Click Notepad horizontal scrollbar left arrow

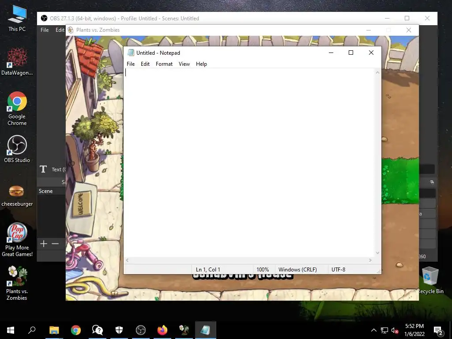pos(127,260)
